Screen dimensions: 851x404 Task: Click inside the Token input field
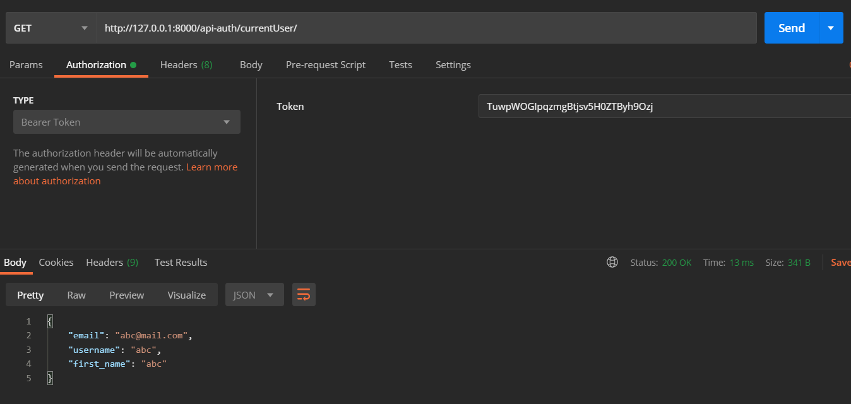(663, 107)
